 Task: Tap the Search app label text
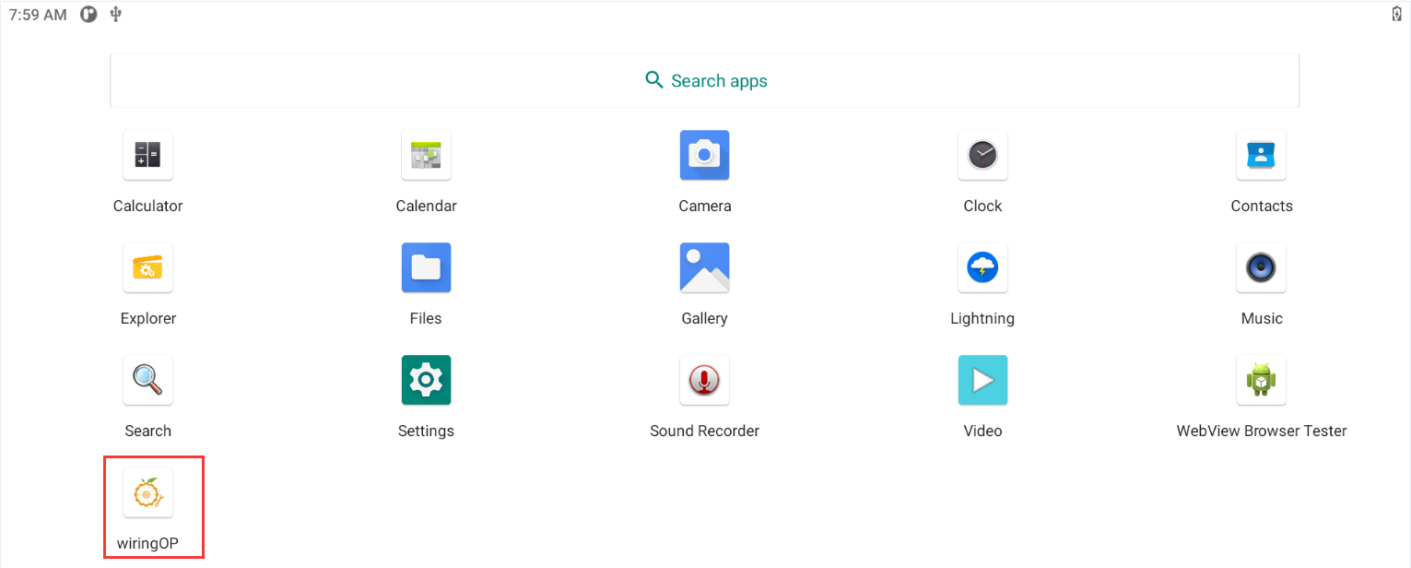[x=147, y=431]
